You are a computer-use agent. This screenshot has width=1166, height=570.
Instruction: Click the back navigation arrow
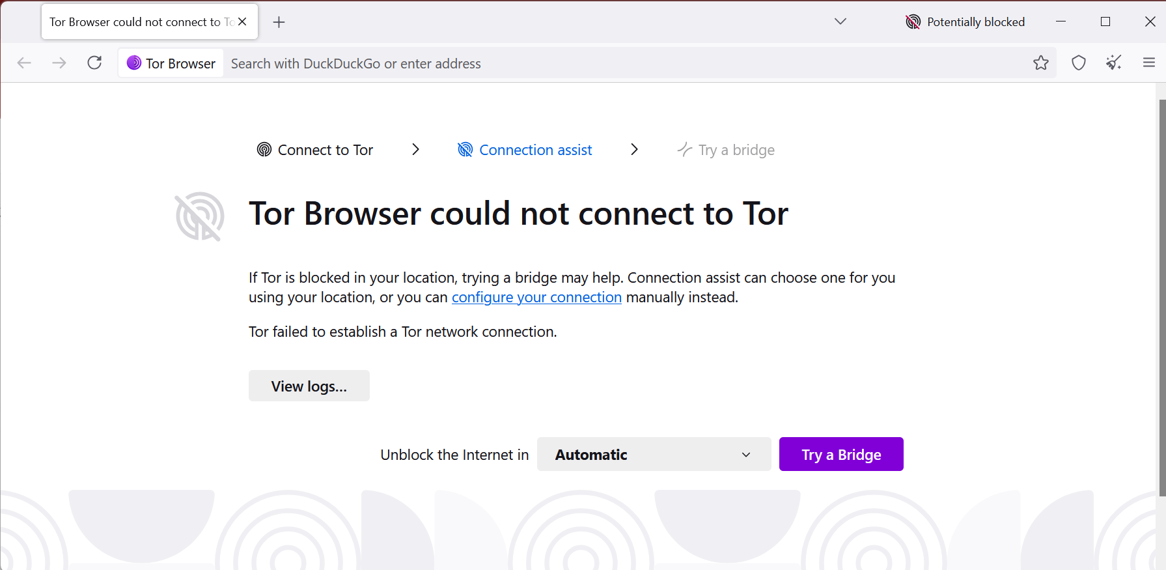click(24, 63)
